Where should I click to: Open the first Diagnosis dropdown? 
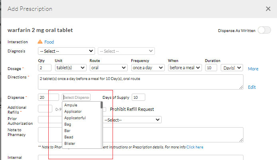[x=66, y=51]
